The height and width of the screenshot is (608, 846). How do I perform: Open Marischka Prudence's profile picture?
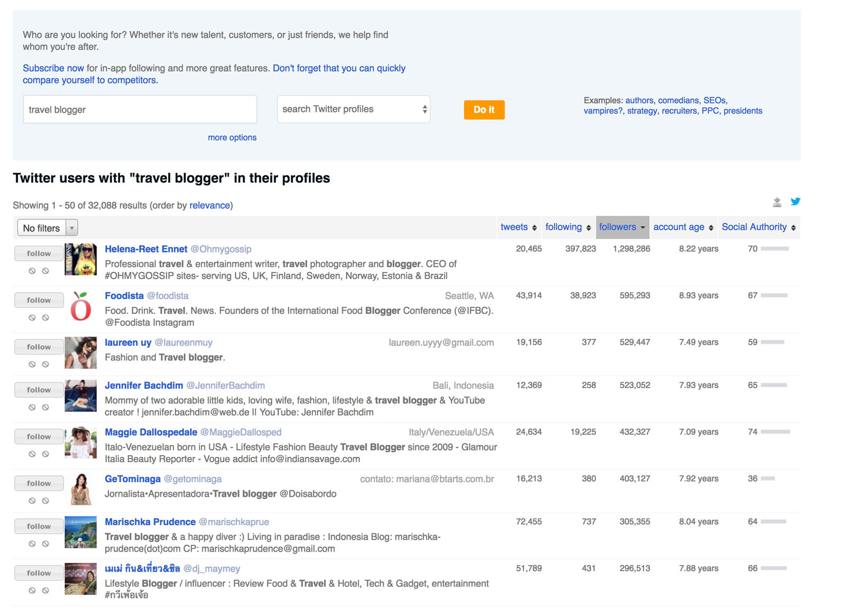[x=80, y=532]
